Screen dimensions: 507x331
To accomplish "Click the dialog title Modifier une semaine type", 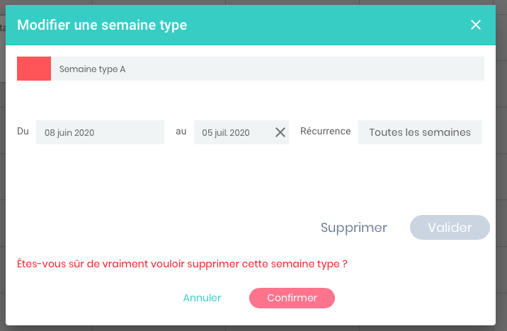I will (102, 25).
